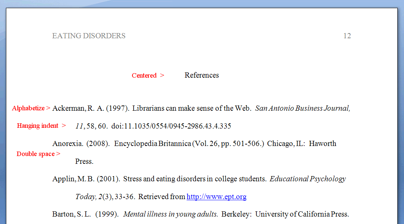This screenshot has width=404, height=224.
Task: Click 'Educational Psychology' italic journal title
Action: [308, 179]
